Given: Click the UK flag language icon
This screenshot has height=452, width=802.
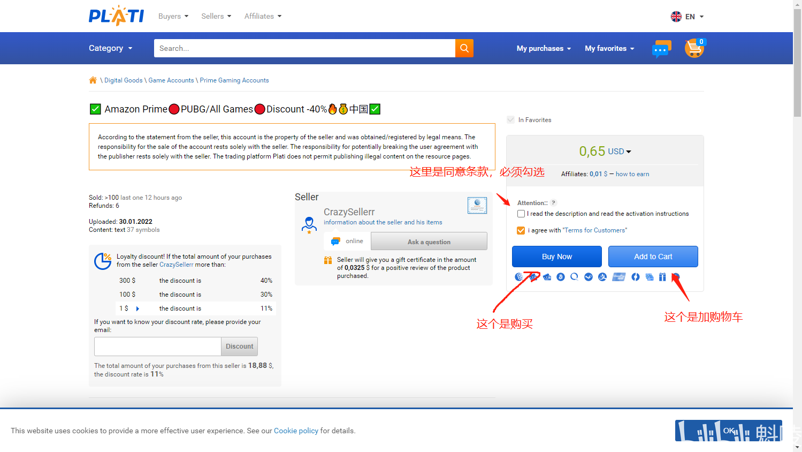Looking at the screenshot, I should point(676,17).
